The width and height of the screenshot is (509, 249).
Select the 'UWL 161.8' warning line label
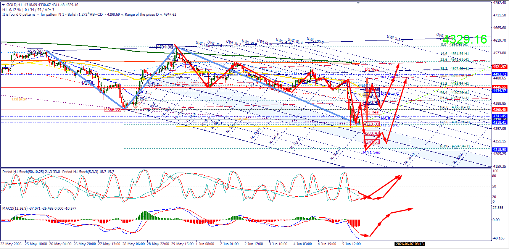click(395, 38)
